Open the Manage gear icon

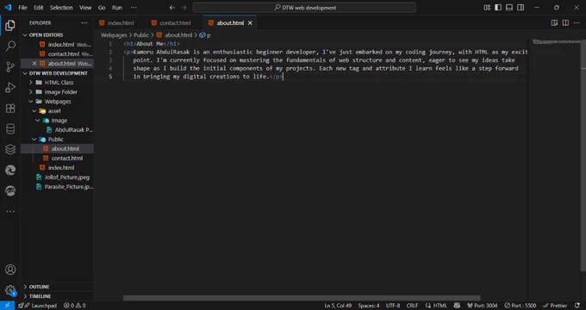[10, 290]
